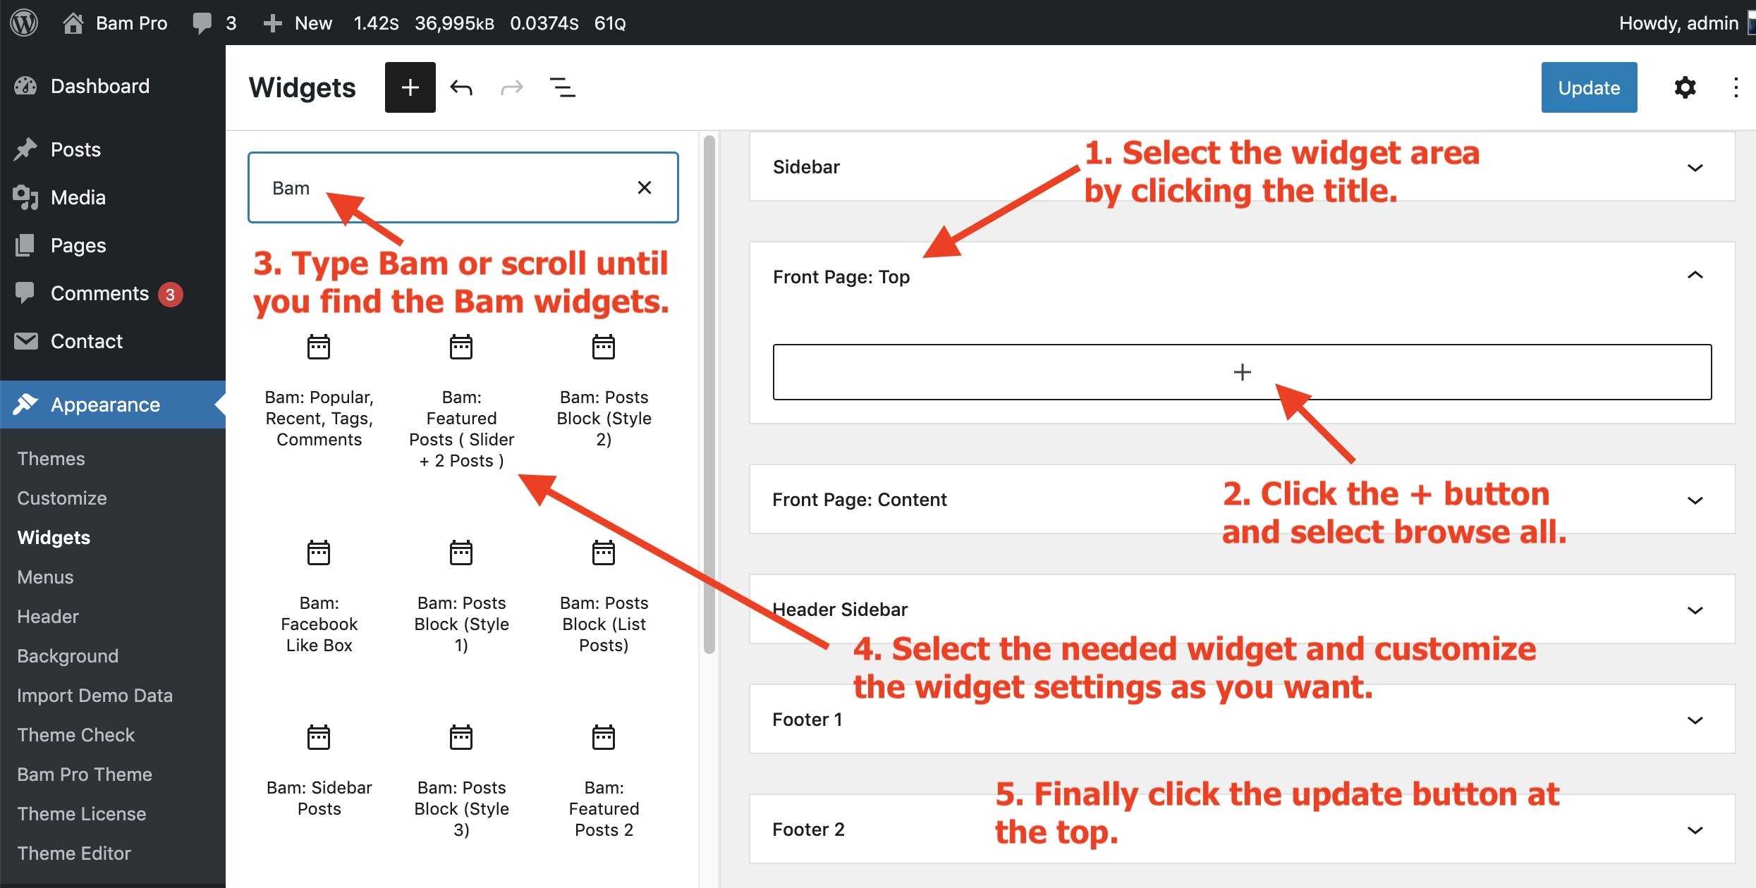Viewport: 1756px width, 888px height.
Task: Insert Bam: Popular, Recent, Tags, Comments widget
Action: (x=319, y=392)
